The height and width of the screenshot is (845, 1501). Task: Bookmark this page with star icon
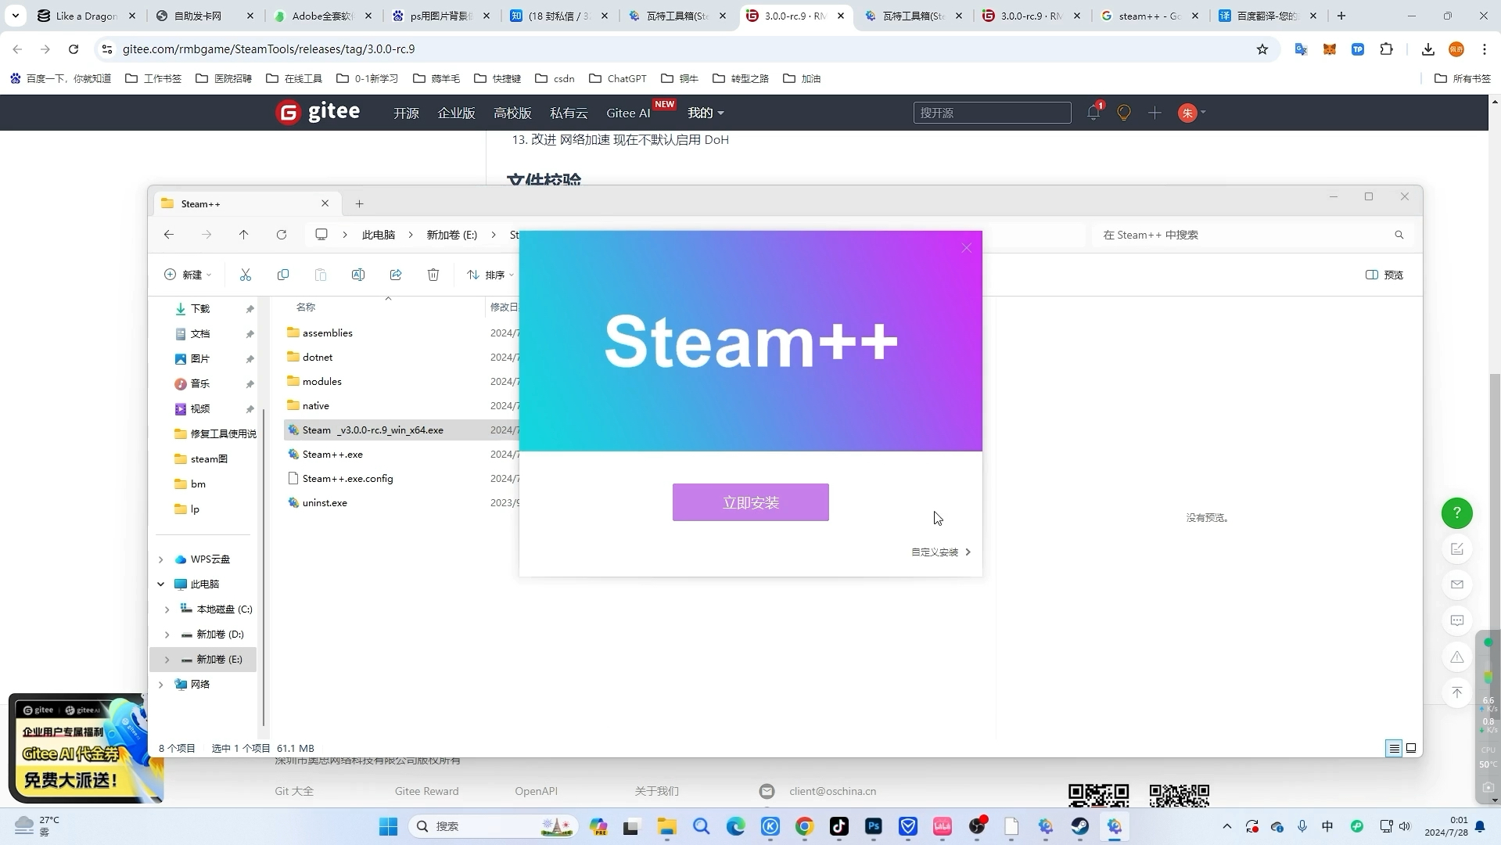pos(1262,49)
